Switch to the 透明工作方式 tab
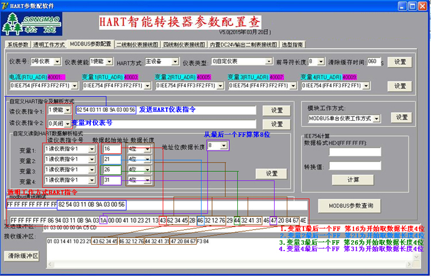Image resolution: width=431 pixels, height=277 pixels. coord(49,44)
